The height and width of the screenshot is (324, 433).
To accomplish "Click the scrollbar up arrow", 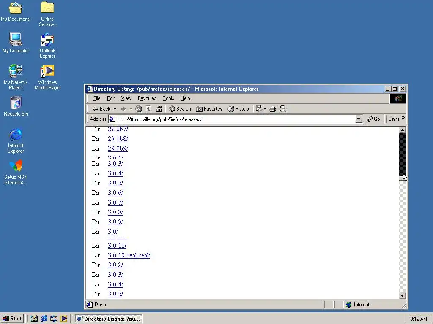I will coord(403,130).
